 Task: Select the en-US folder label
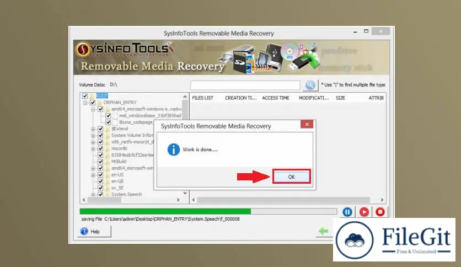(117, 175)
